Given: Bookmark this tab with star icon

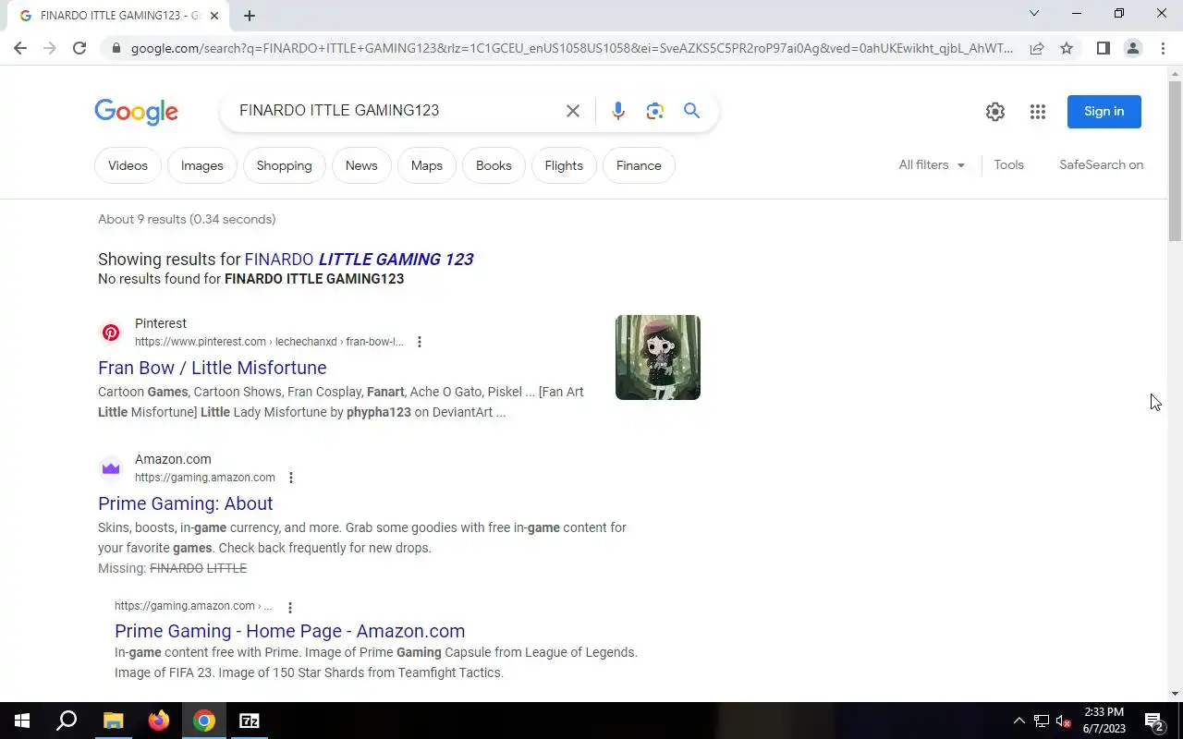Looking at the screenshot, I should pyautogui.click(x=1067, y=48).
